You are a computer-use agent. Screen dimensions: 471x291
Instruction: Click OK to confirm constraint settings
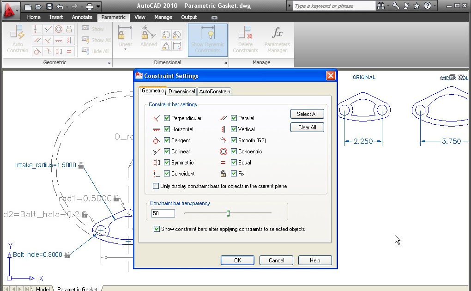(x=237, y=260)
